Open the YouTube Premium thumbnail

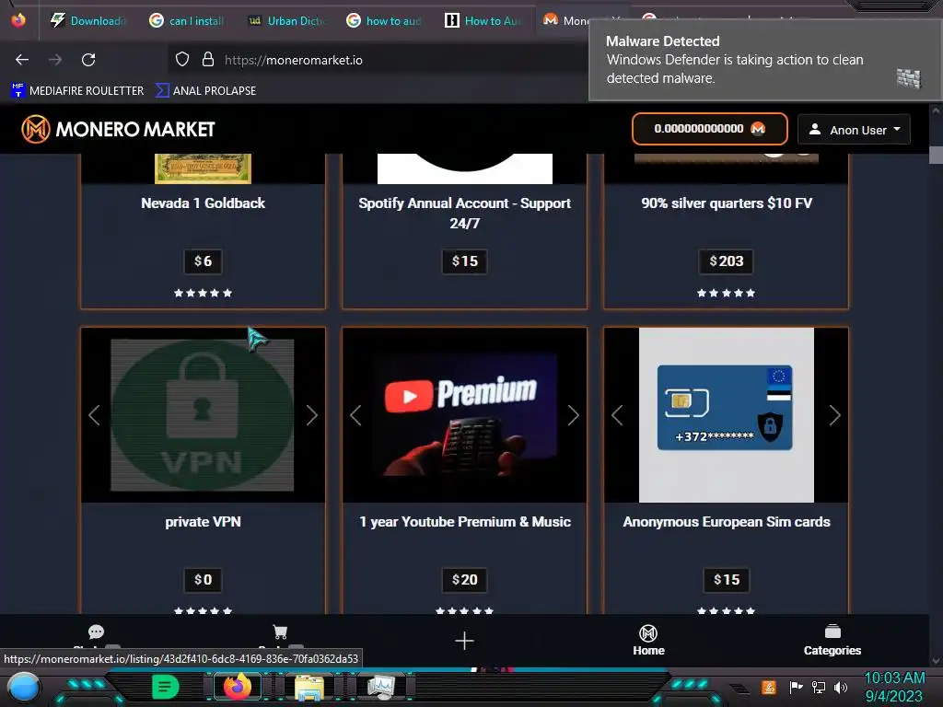464,415
